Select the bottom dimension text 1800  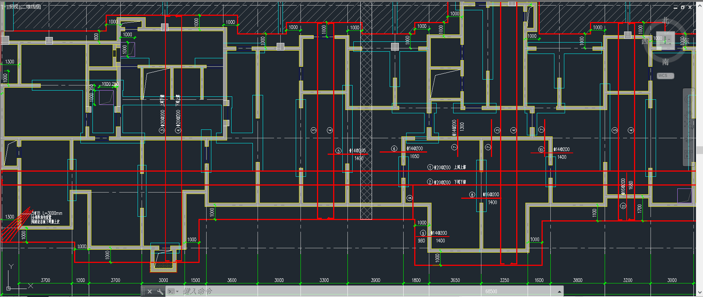pos(416,280)
